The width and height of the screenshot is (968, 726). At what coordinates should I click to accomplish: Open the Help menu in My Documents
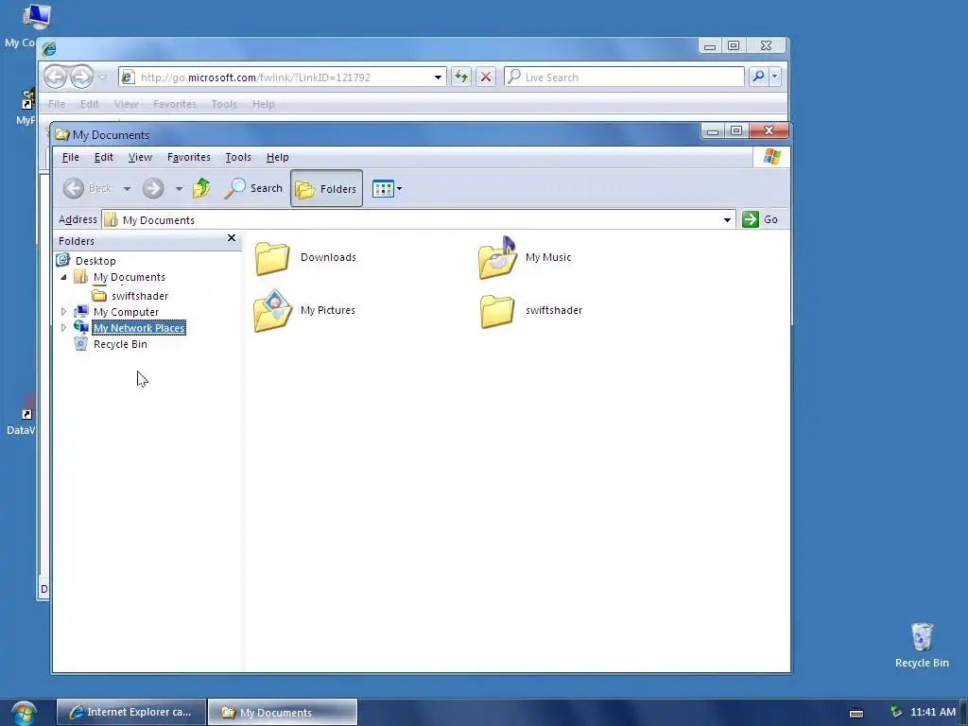(x=277, y=157)
